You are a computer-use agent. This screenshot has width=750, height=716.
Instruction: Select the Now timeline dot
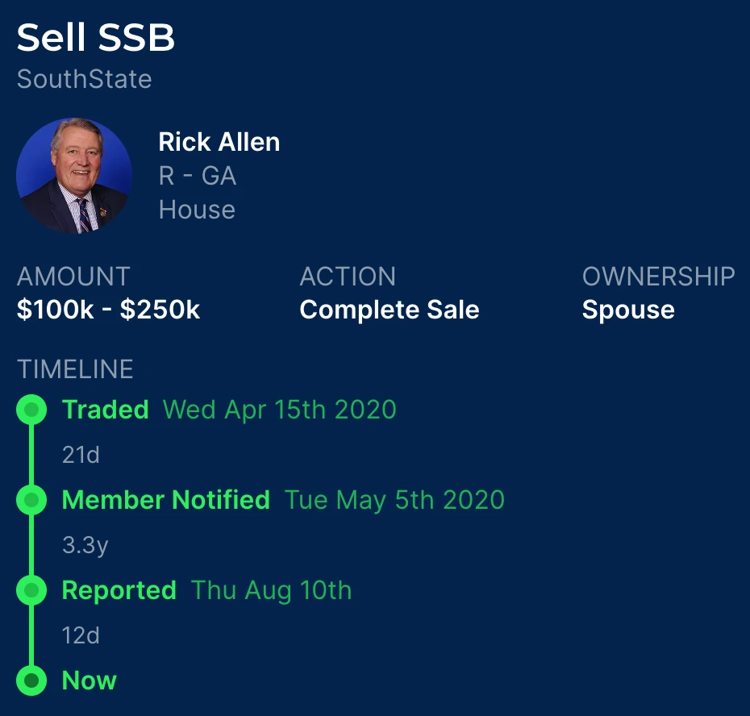click(x=32, y=681)
